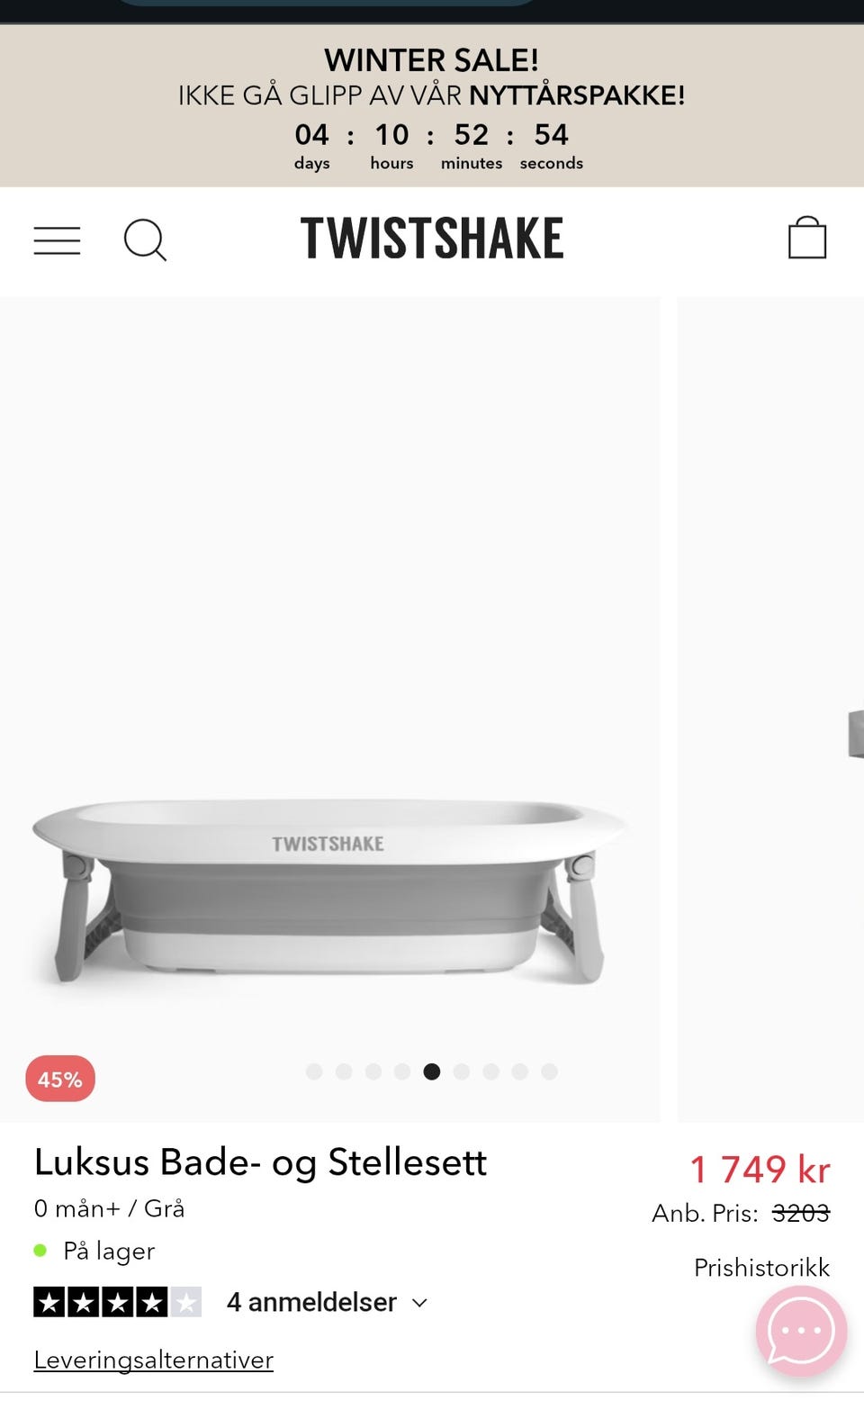The width and height of the screenshot is (864, 1401).
Task: Click the 45% discount badge
Action: pos(60,1079)
